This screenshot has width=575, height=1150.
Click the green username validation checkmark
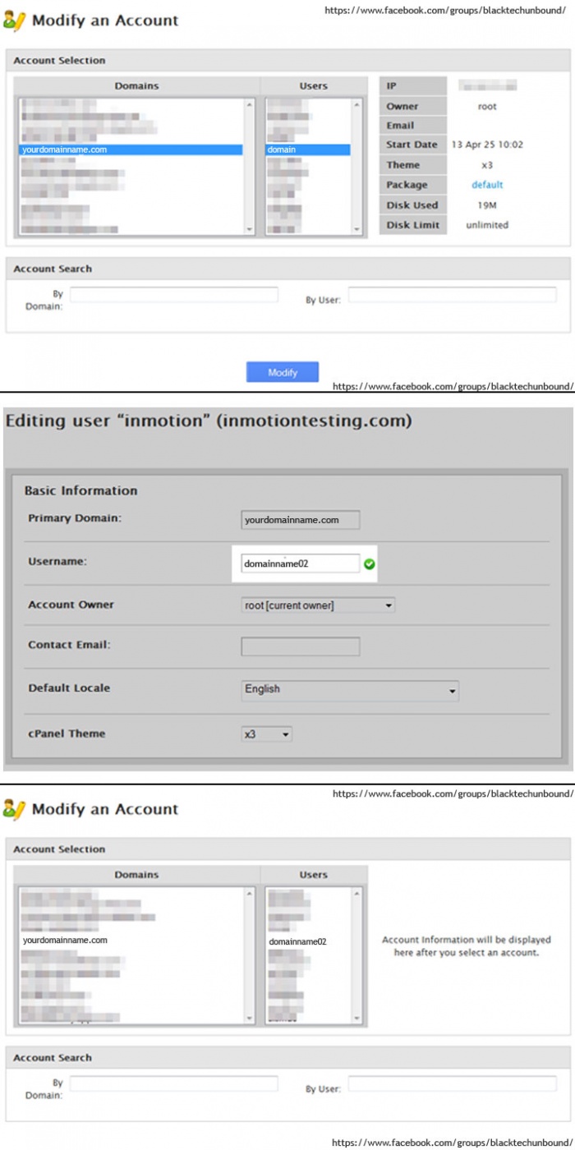(x=370, y=564)
